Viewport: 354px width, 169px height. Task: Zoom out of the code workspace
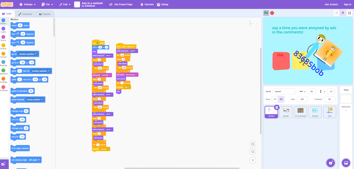pos(252,152)
